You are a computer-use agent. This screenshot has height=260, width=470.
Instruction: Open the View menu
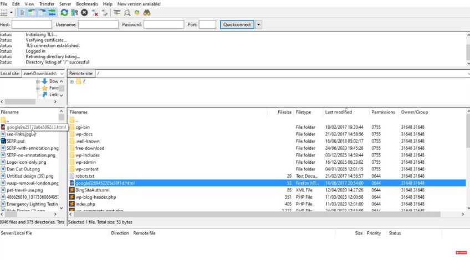[x=29, y=4]
